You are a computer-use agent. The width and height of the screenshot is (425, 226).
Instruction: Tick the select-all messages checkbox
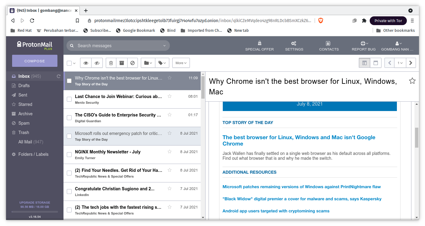pos(69,63)
